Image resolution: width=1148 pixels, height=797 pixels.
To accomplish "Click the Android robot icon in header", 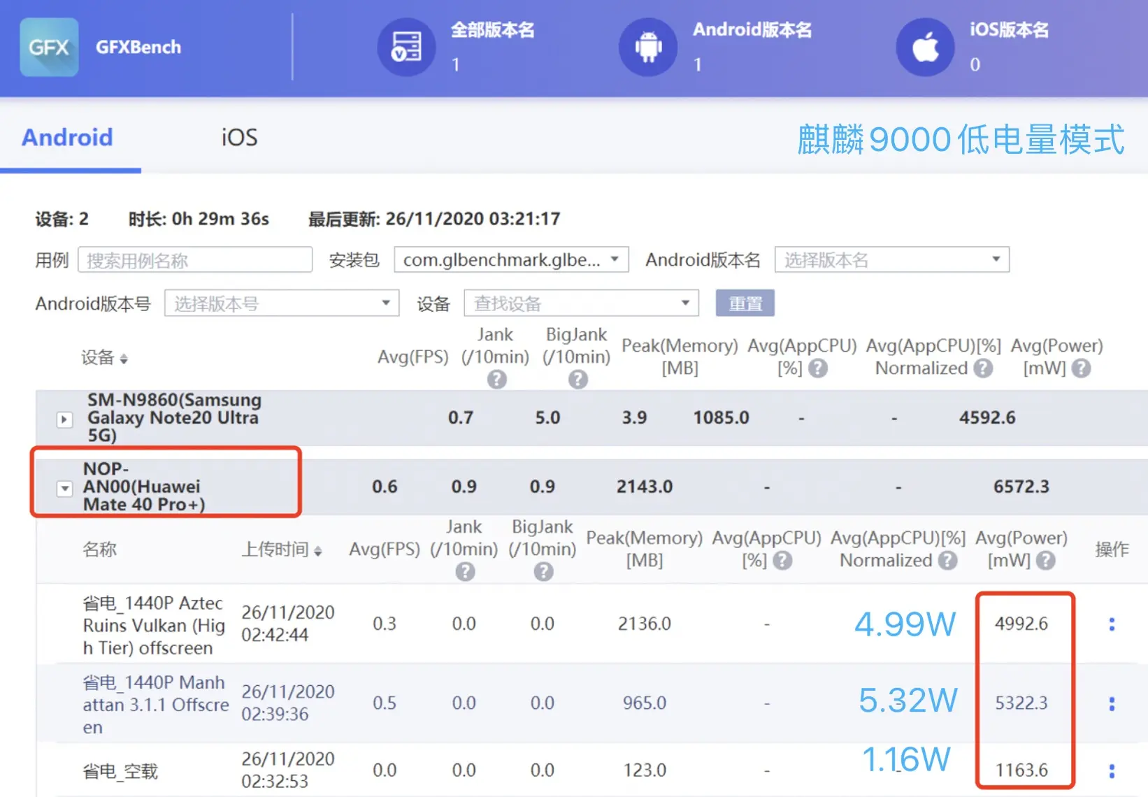I will coord(648,47).
